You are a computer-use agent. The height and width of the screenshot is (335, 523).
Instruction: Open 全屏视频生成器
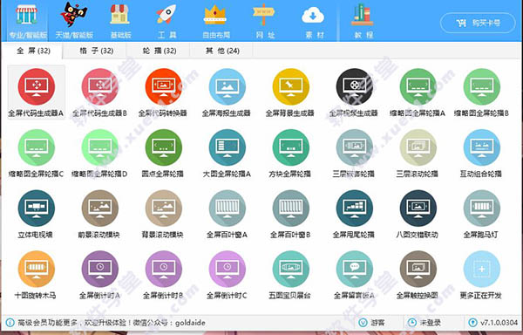click(354, 92)
